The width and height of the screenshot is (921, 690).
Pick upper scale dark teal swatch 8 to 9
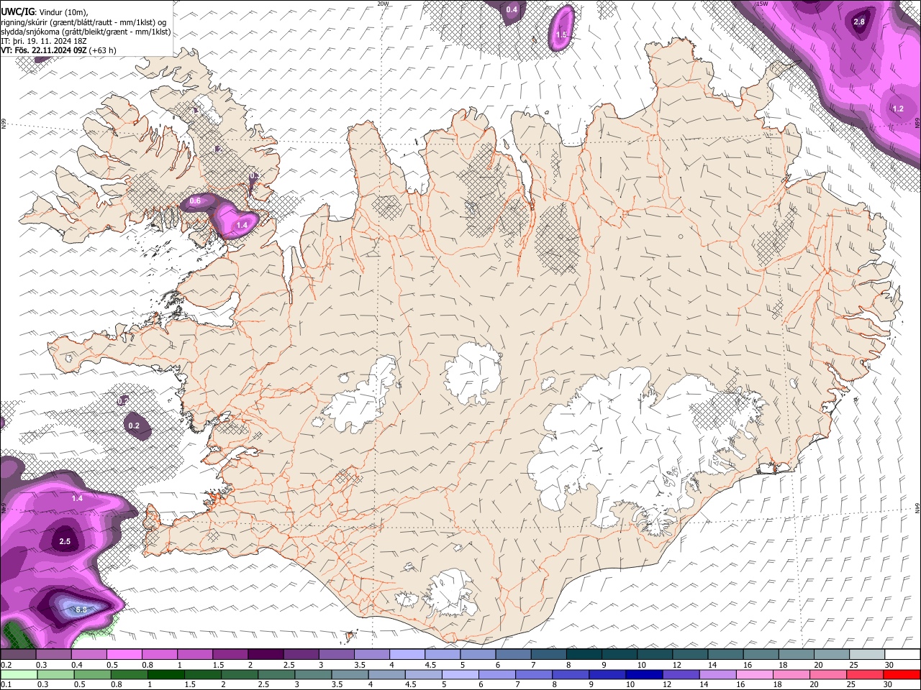584,655
